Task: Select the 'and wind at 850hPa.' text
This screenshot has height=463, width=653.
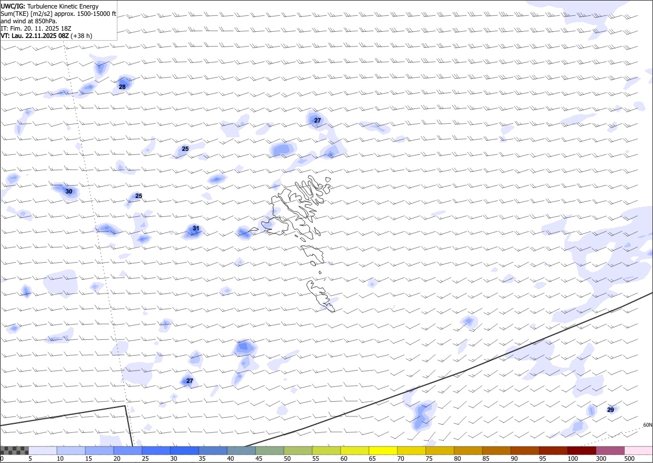Action: pyautogui.click(x=29, y=21)
